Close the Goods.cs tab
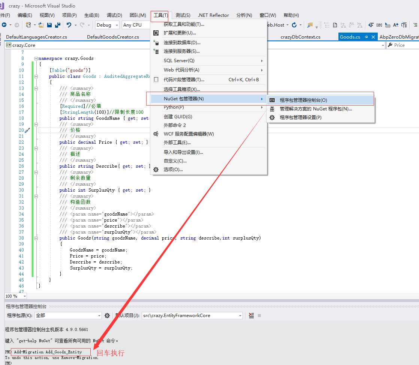The height and width of the screenshot is (365, 419). tap(373, 37)
